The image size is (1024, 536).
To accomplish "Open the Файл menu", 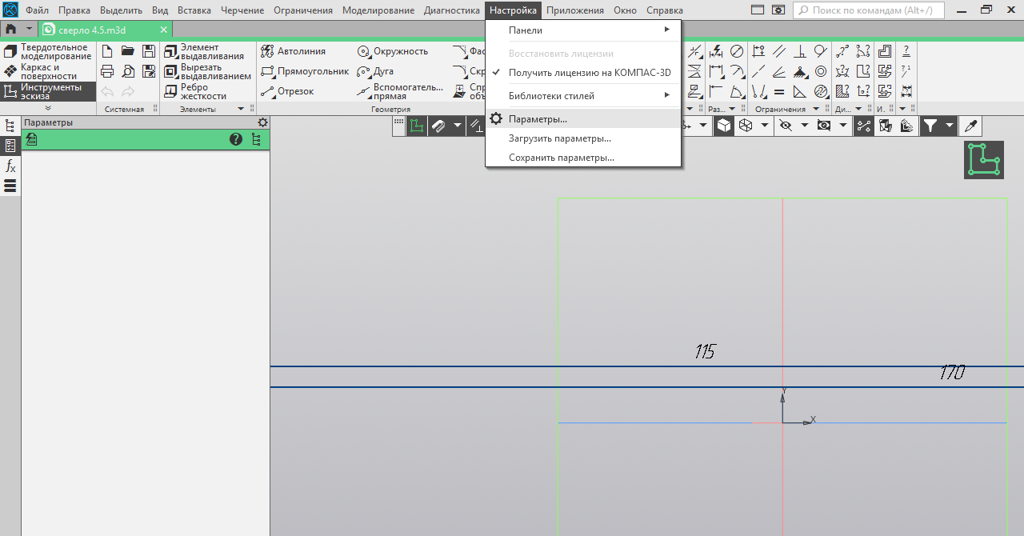I will click(x=37, y=10).
